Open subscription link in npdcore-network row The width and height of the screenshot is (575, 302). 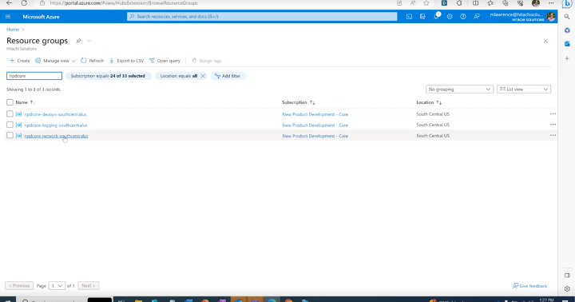coord(315,136)
